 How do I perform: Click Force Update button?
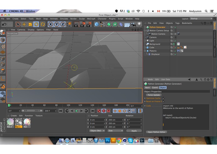[154, 95]
